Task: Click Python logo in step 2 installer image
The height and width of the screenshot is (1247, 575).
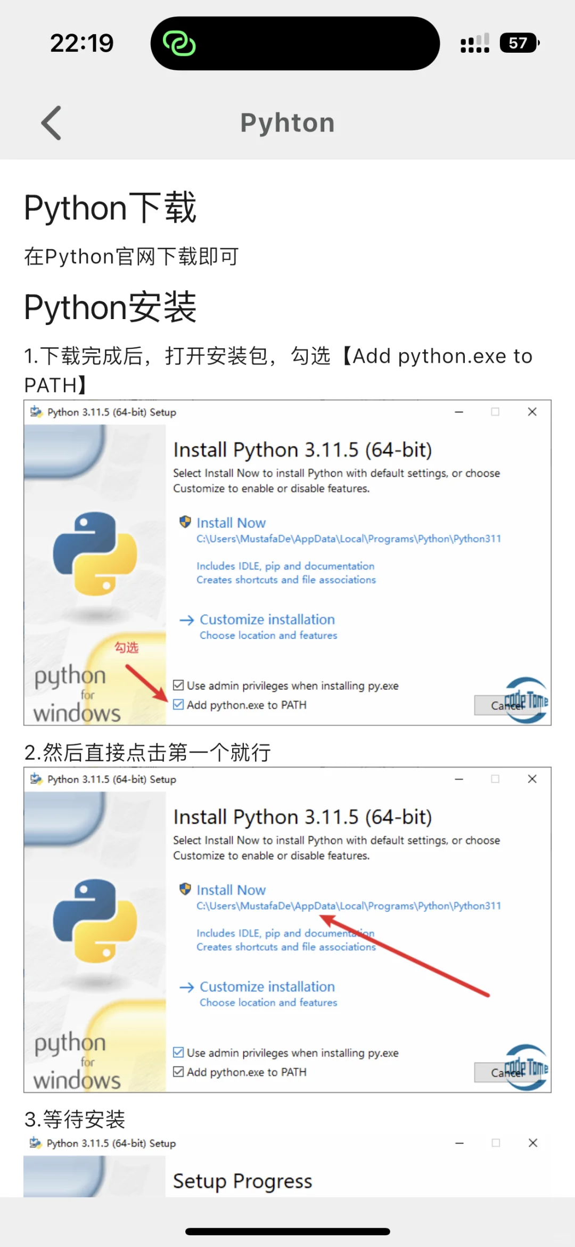Action: coord(95,921)
